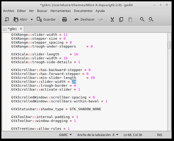Click the GtkScrollbar::has-forward-stepper line
The height and width of the screenshot is (141, 174).
(50, 74)
